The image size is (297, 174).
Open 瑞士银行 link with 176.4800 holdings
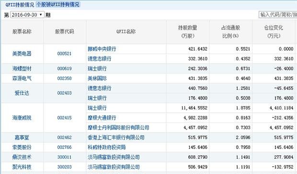click(97, 98)
